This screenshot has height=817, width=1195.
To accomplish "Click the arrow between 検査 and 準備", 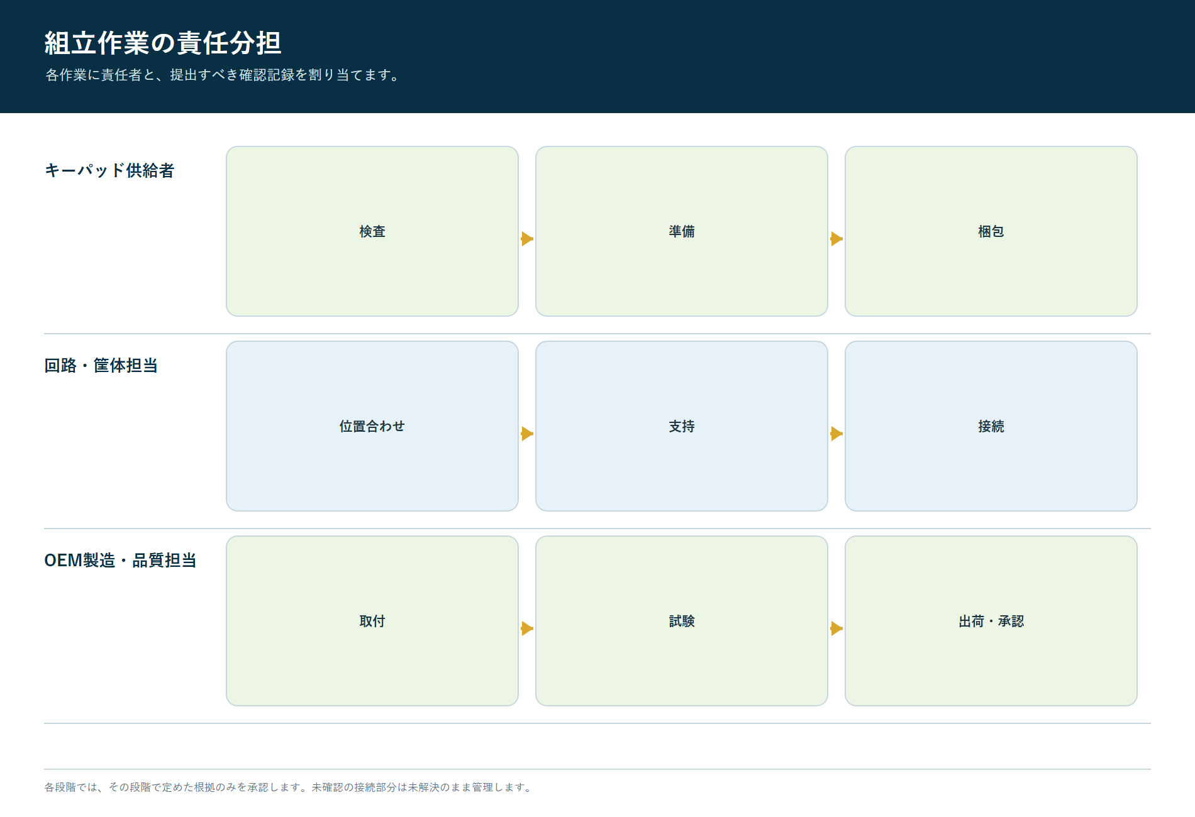I will point(527,239).
